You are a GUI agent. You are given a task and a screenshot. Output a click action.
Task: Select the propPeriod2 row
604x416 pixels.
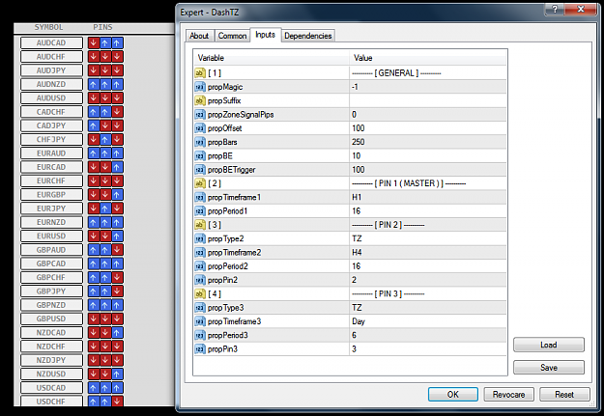tap(350, 266)
